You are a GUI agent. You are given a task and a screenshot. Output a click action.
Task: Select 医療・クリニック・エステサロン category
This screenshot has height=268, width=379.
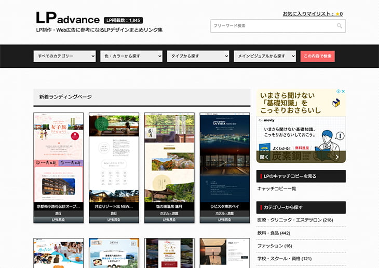(295, 220)
